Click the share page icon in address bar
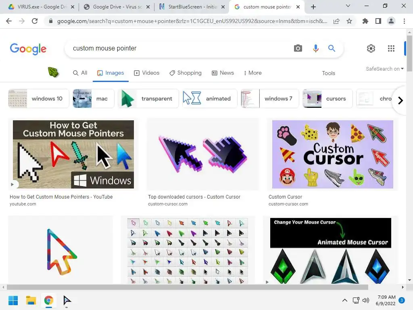This screenshot has width=413, height=310. [x=336, y=21]
